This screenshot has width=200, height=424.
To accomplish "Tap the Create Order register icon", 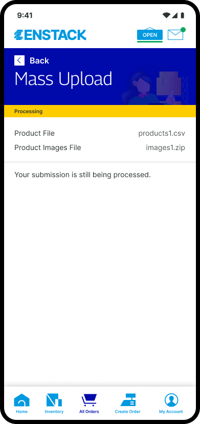I will point(128,399).
